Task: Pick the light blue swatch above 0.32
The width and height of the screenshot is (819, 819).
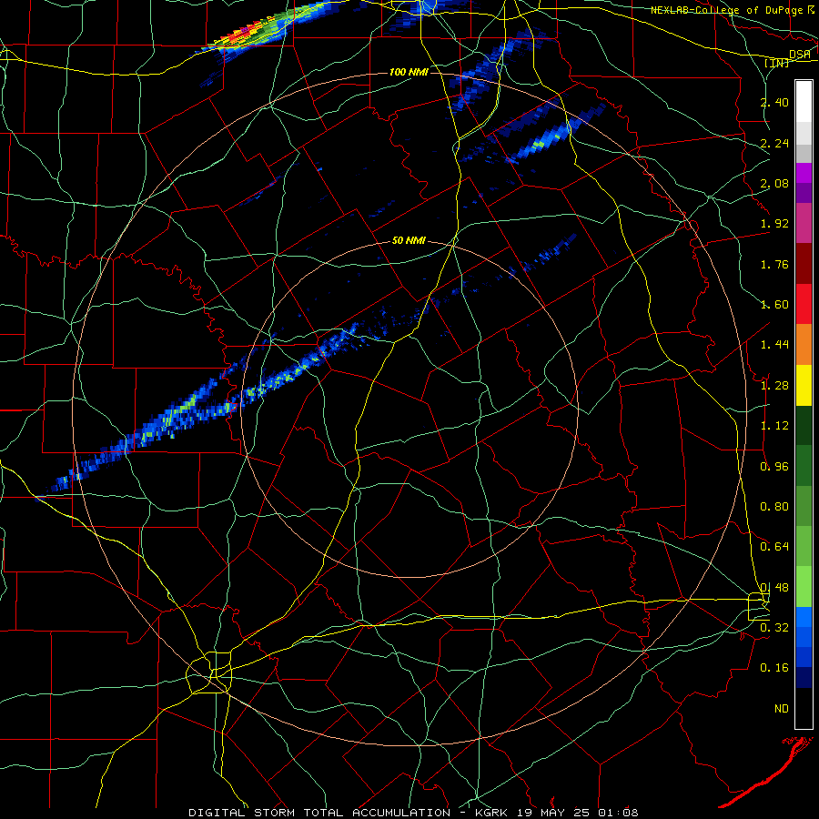Action: 804,617
